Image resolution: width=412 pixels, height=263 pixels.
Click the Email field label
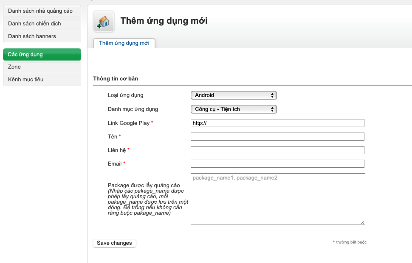coord(115,164)
